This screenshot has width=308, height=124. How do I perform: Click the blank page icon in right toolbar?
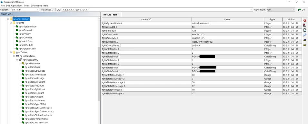pyautogui.click(x=305, y=30)
